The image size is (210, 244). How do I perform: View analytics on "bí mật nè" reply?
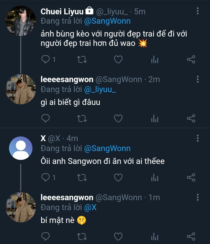click(x=155, y=236)
